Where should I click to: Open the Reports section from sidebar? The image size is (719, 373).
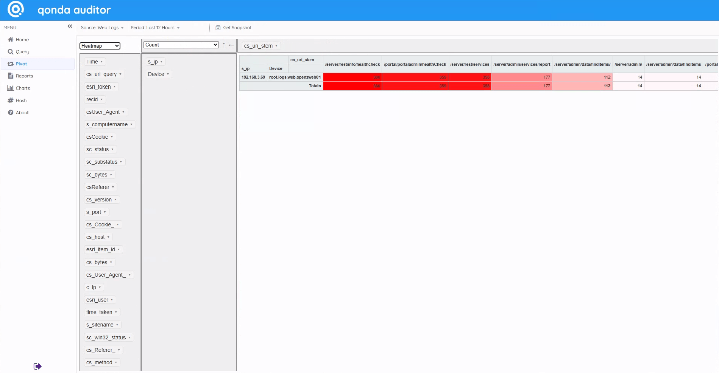pos(11,76)
